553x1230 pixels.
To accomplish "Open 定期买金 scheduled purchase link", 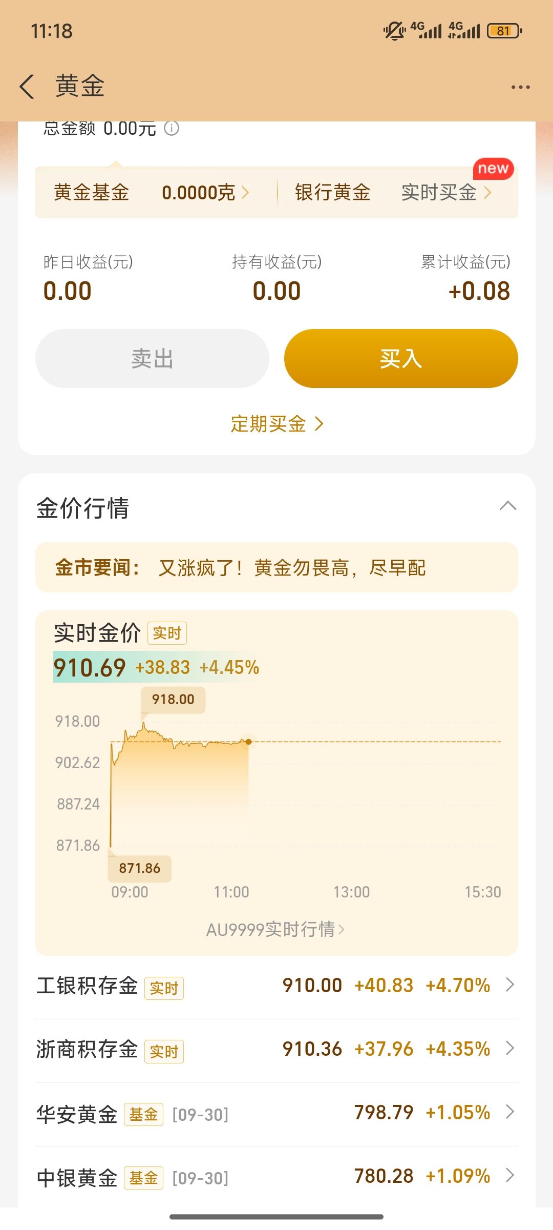I will pos(276,424).
